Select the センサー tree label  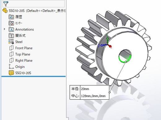(x=19, y=23)
